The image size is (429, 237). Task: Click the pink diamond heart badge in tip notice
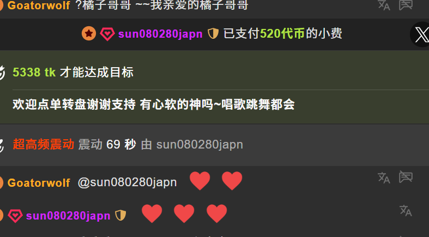pos(107,34)
